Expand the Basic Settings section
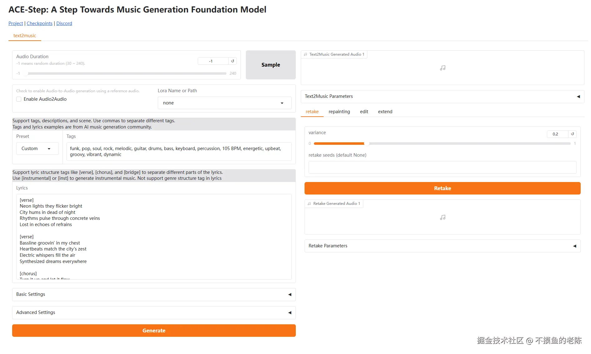This screenshot has height=354, width=591. click(x=154, y=294)
